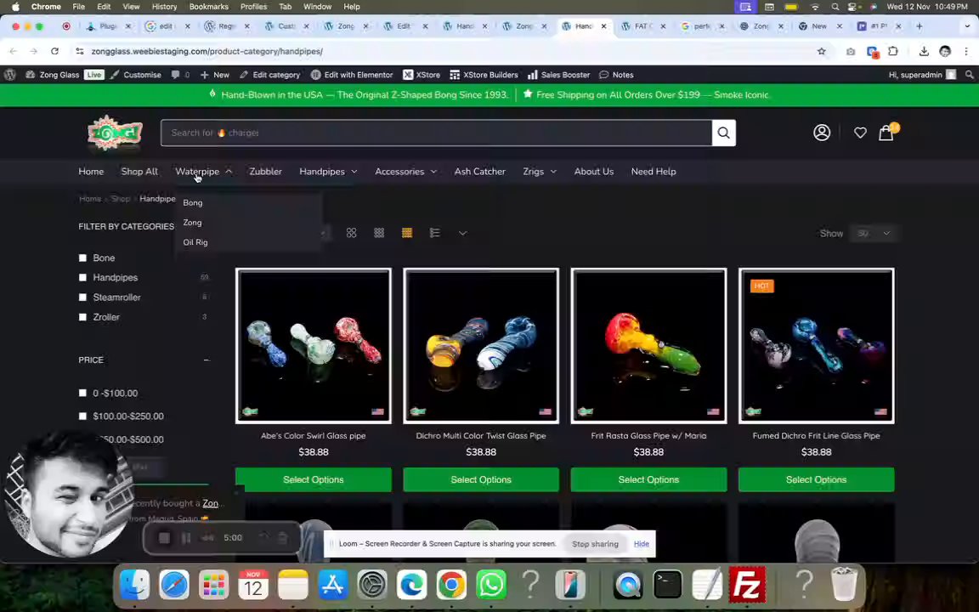Open the Zubbler nav item
The image size is (979, 612).
[265, 172]
